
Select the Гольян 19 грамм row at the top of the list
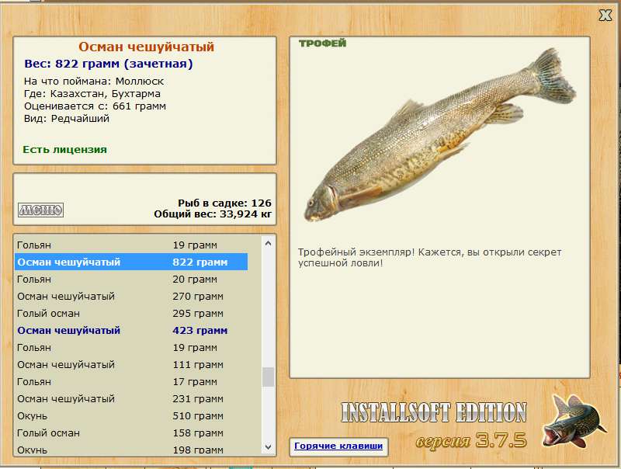pos(131,245)
